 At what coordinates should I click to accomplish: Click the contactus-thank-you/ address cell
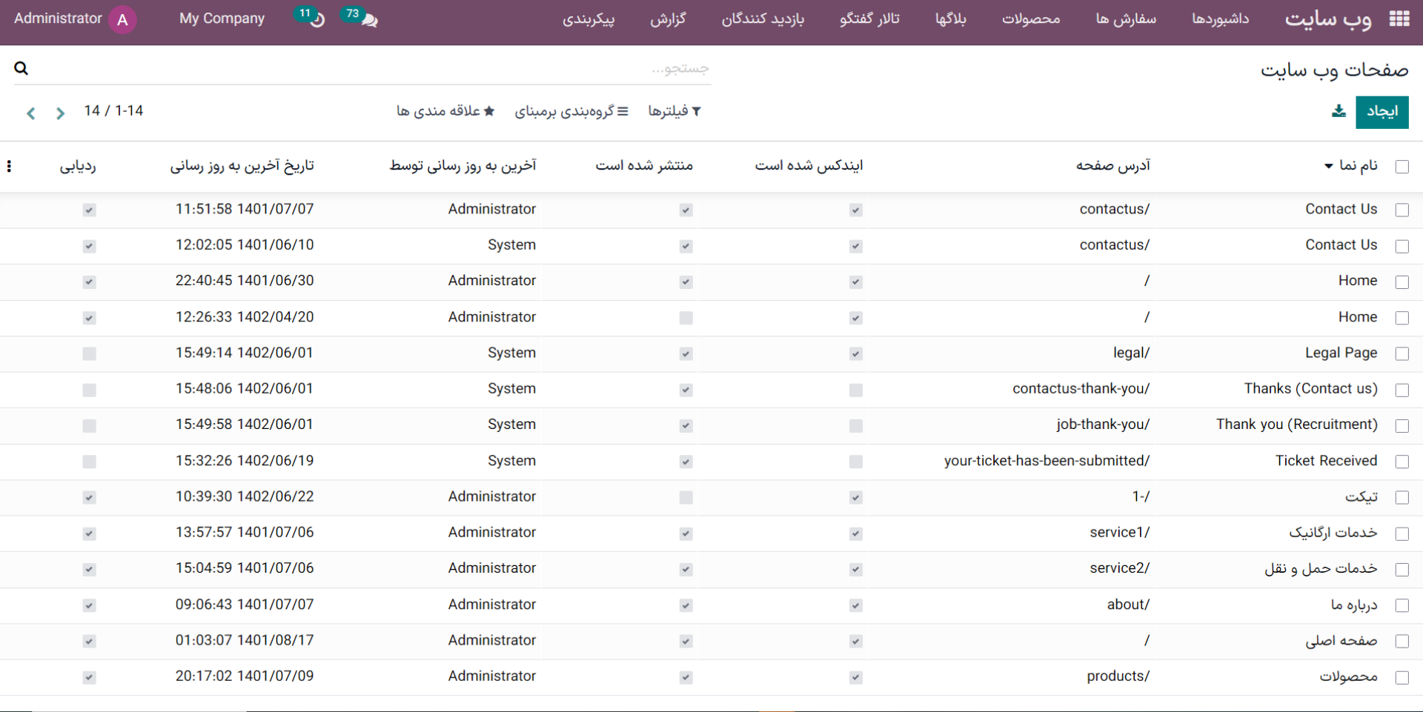click(1081, 388)
